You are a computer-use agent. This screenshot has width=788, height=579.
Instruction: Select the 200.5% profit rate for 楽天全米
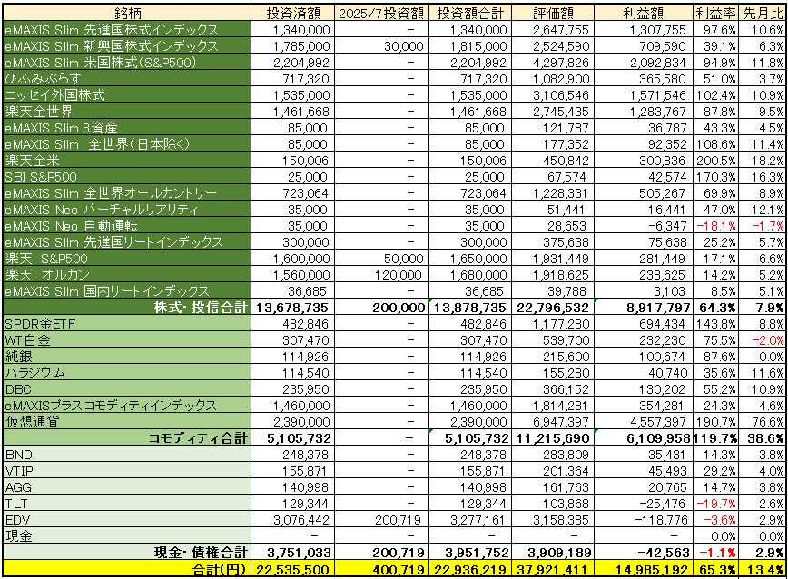point(715,161)
